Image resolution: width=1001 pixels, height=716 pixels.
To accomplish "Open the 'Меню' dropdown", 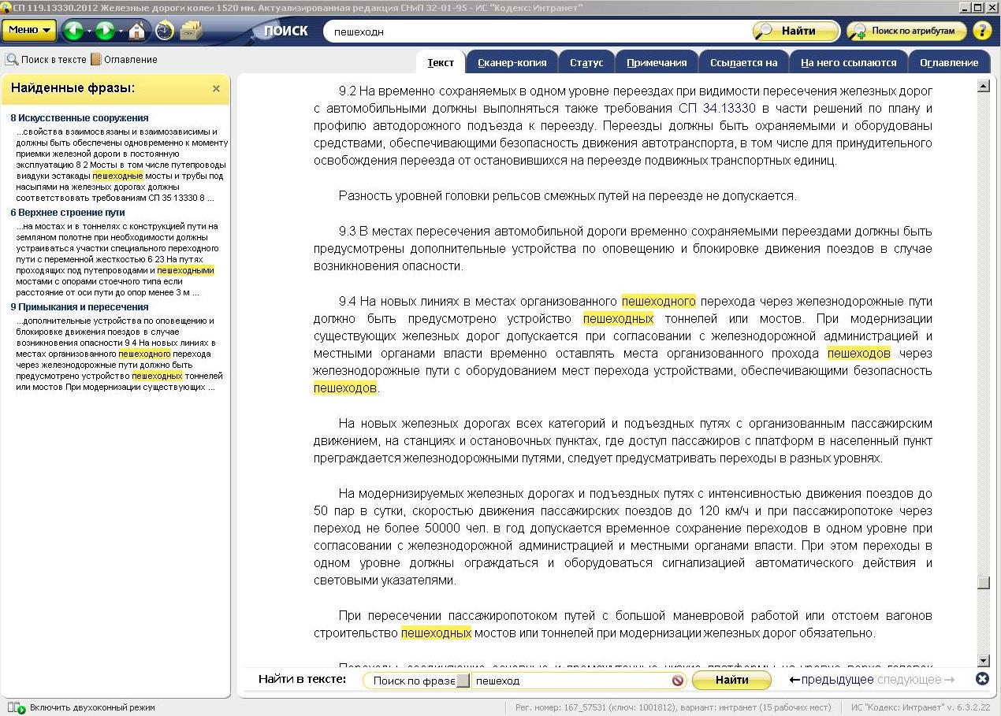I will click(x=29, y=31).
